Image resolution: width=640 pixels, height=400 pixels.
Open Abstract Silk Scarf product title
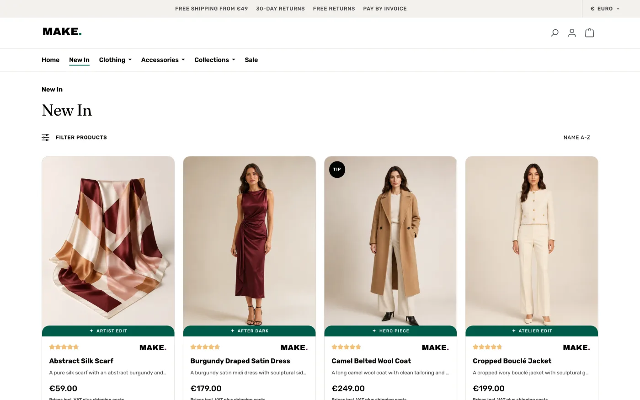tap(81, 361)
